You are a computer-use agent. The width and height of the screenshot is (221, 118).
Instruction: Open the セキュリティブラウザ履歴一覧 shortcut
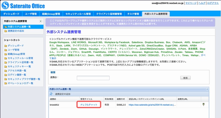pyautogui.click(x=24, y=79)
